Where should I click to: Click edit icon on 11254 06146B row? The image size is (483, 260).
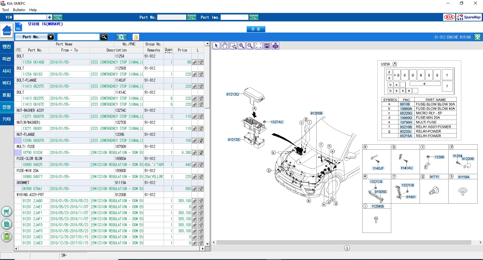pos(195,62)
